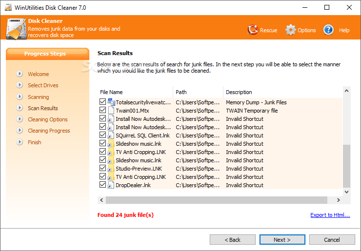The width and height of the screenshot is (361, 251).
Task: Go to the Scanning step
Action: [x=39, y=97]
